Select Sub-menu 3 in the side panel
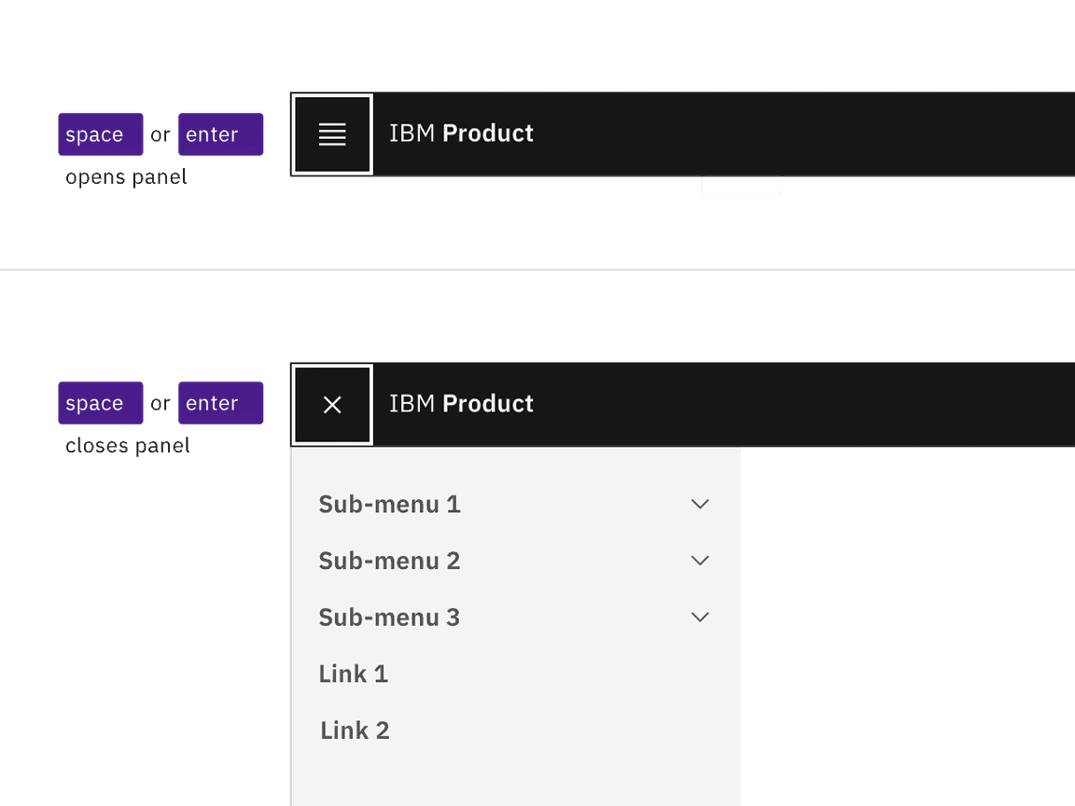 tap(389, 617)
